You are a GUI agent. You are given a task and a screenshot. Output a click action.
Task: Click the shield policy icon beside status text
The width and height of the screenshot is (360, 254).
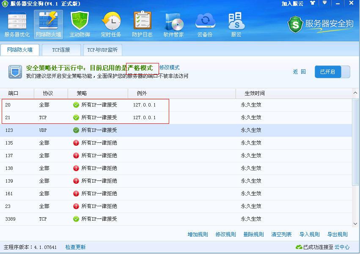tap(15, 72)
